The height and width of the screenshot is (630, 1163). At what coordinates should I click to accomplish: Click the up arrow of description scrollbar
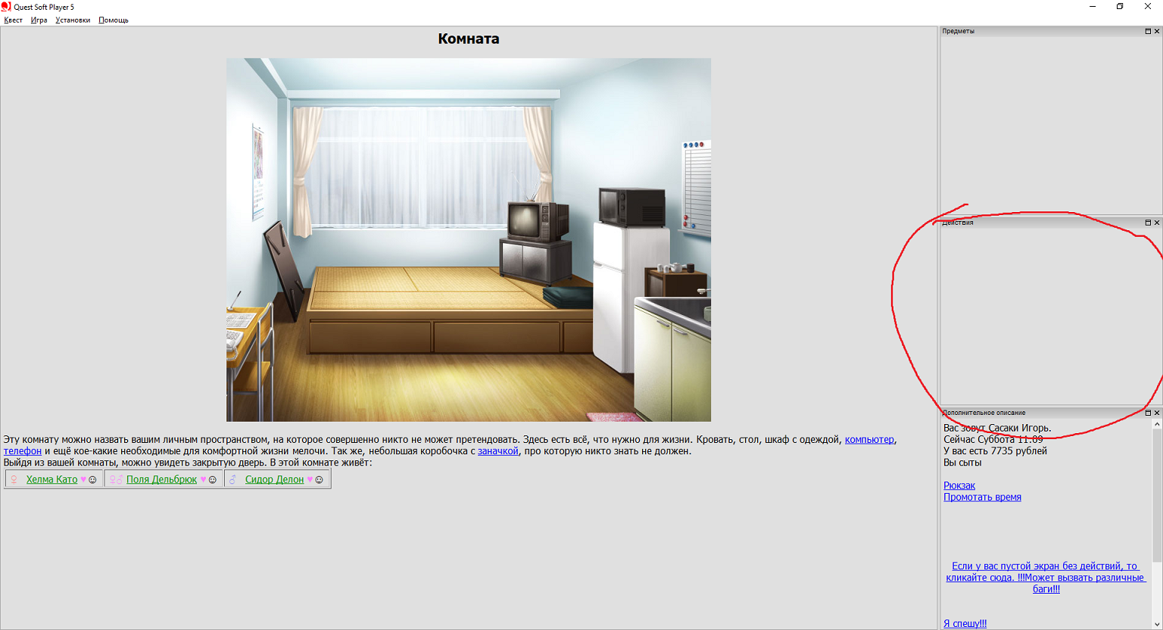1157,424
